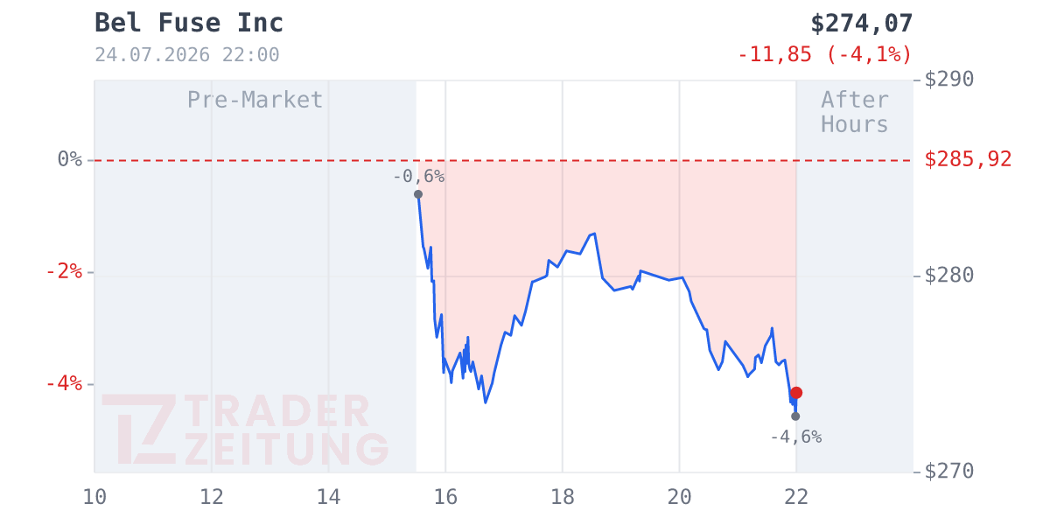Click the $285,92 previous close label
The height and width of the screenshot is (525, 1050).
pos(969,159)
